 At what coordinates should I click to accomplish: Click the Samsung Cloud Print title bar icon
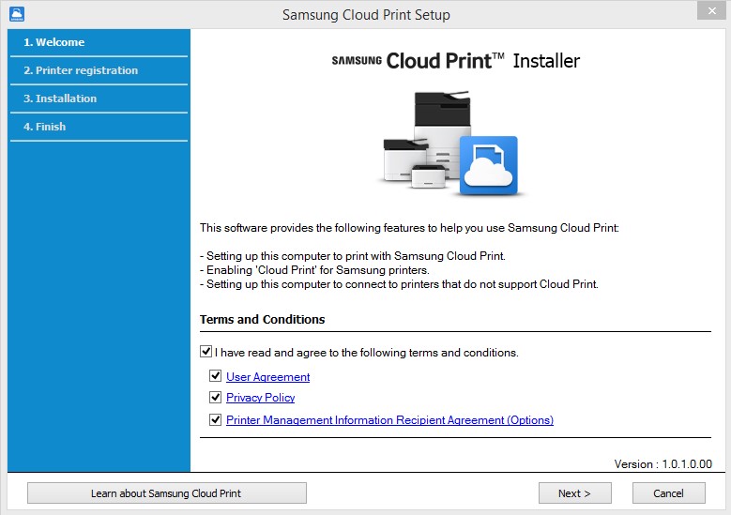point(17,14)
